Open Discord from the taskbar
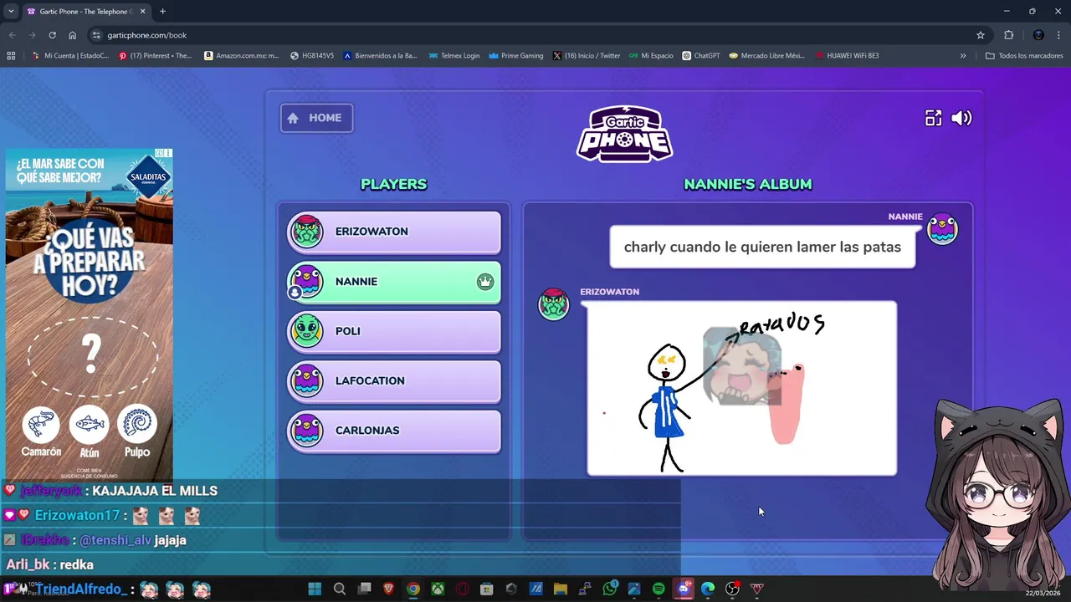Image resolution: width=1071 pixels, height=602 pixels. click(x=684, y=589)
